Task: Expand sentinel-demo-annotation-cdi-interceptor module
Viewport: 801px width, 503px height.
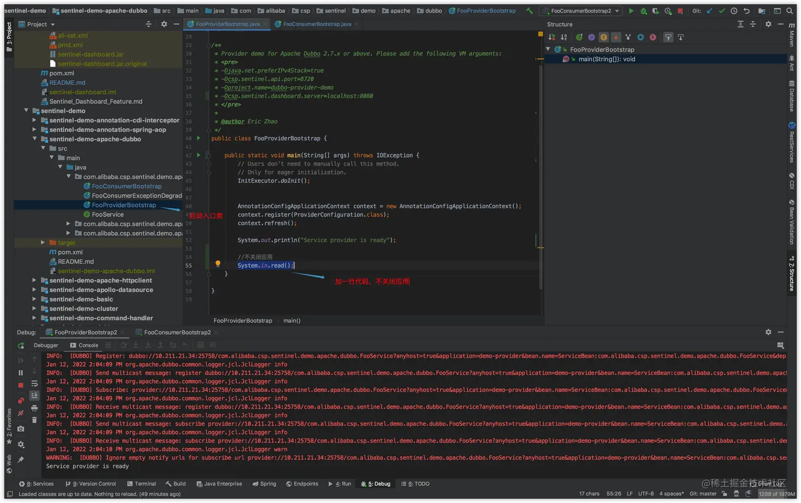Action: click(34, 120)
